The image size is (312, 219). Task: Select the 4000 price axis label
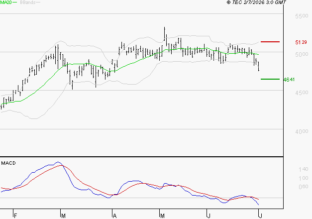click(x=302, y=131)
